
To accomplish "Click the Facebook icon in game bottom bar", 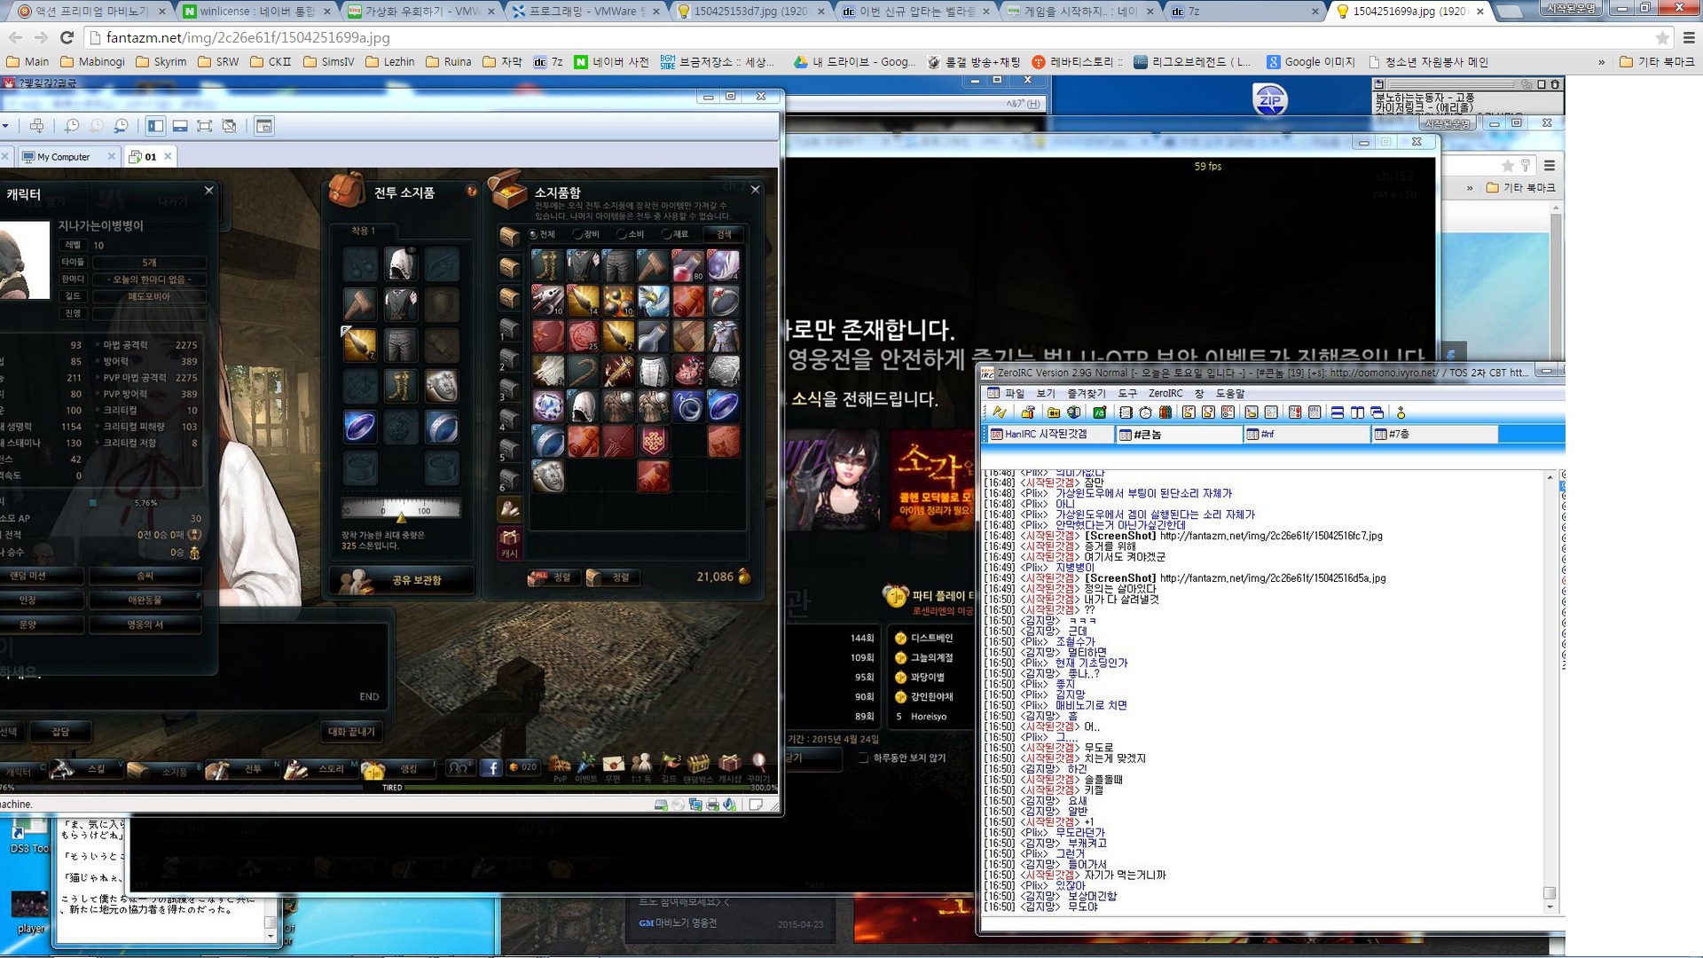I will (490, 767).
